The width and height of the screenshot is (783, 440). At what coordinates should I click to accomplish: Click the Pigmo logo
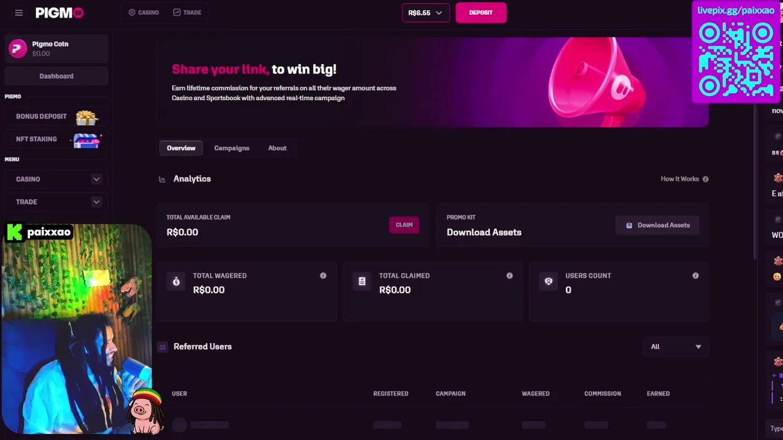pyautogui.click(x=59, y=12)
